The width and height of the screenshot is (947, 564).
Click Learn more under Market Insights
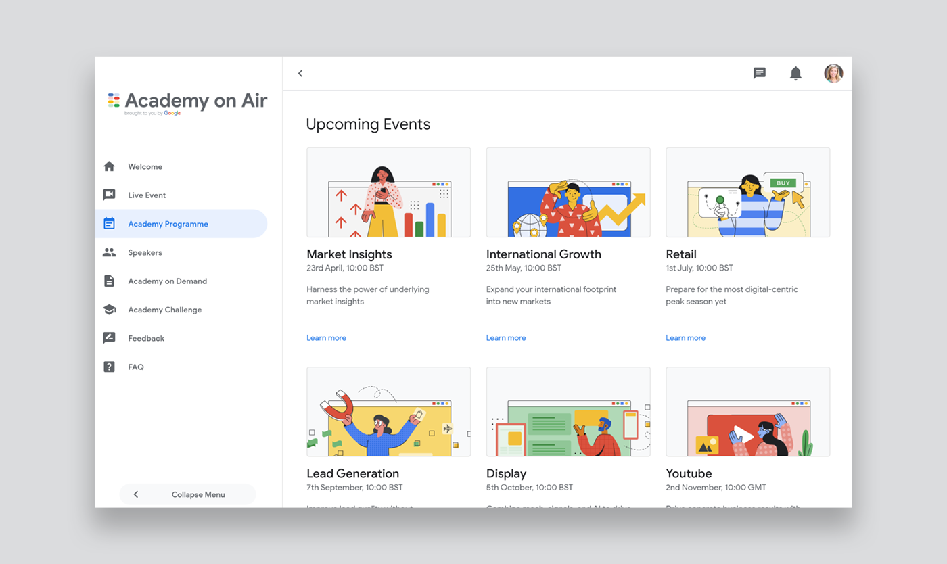point(326,337)
